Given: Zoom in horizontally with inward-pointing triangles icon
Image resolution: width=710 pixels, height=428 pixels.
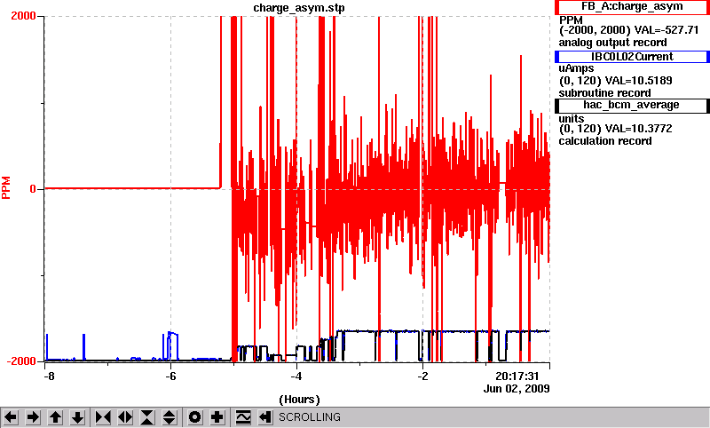Looking at the screenshot, I should 103,416.
